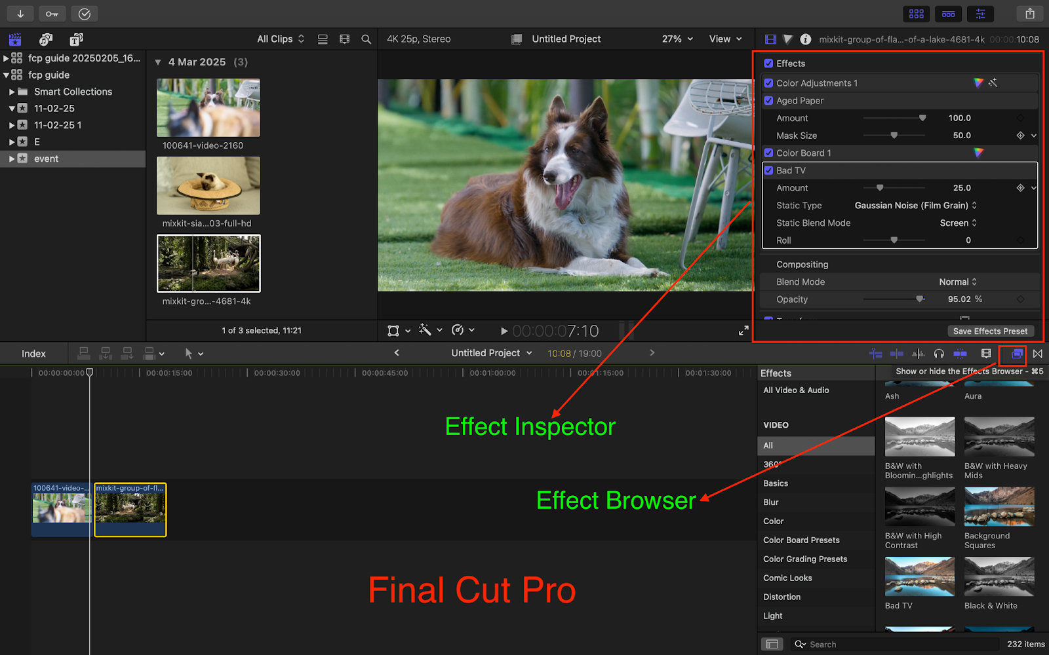This screenshot has height=655, width=1049.
Task: Click the effects Search field
Action: click(x=895, y=645)
